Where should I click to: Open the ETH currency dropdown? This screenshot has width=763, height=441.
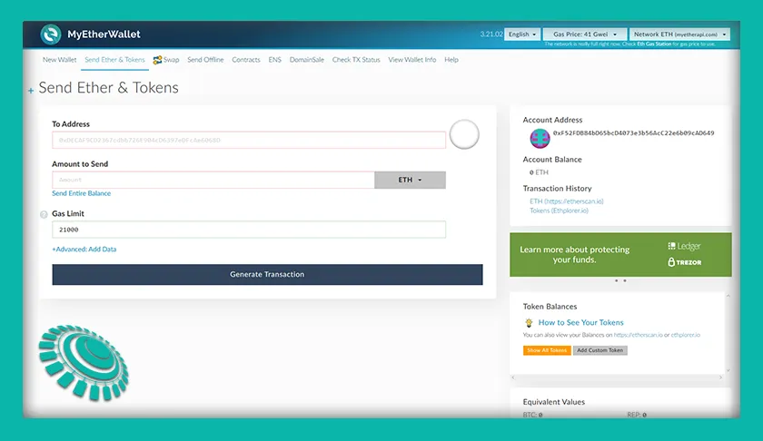click(410, 180)
